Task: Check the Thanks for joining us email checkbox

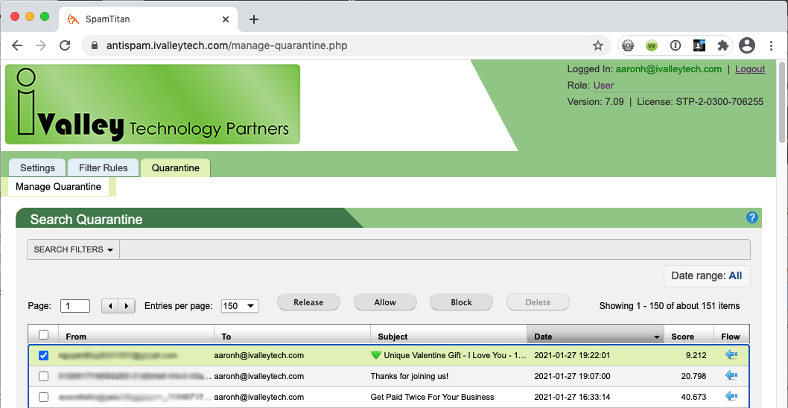Action: pyautogui.click(x=43, y=377)
